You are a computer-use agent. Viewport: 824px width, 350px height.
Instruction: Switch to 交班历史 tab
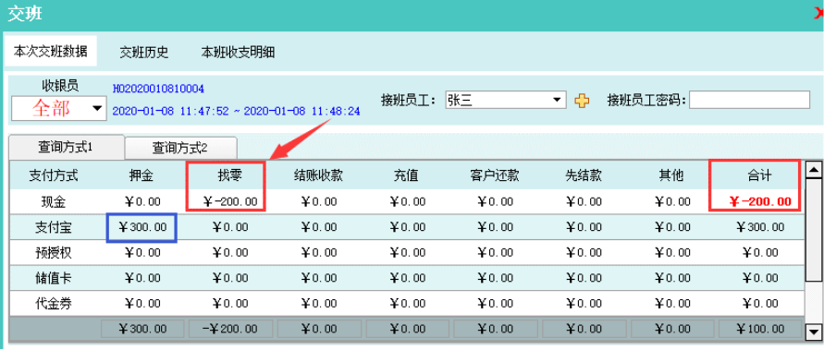(144, 52)
